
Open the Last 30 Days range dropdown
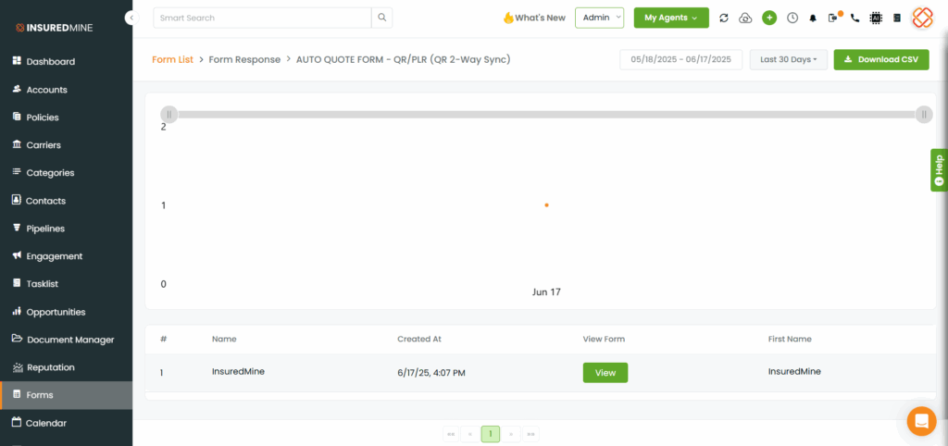coord(789,60)
